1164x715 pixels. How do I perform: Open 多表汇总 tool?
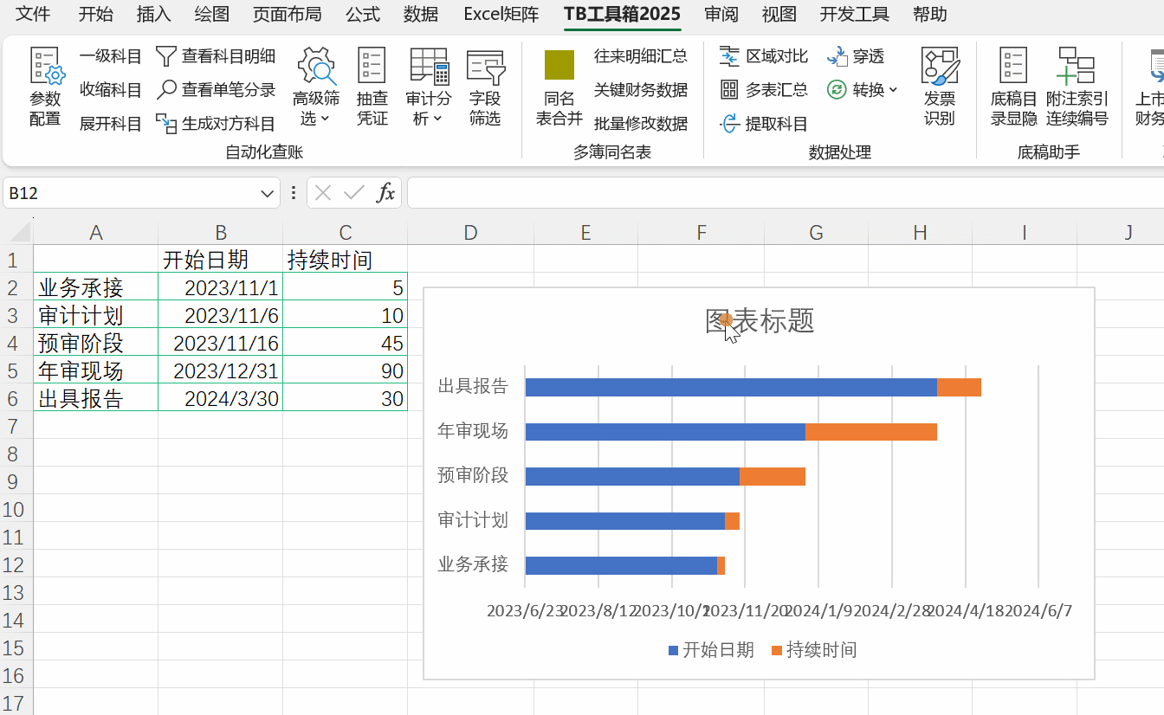(x=764, y=90)
